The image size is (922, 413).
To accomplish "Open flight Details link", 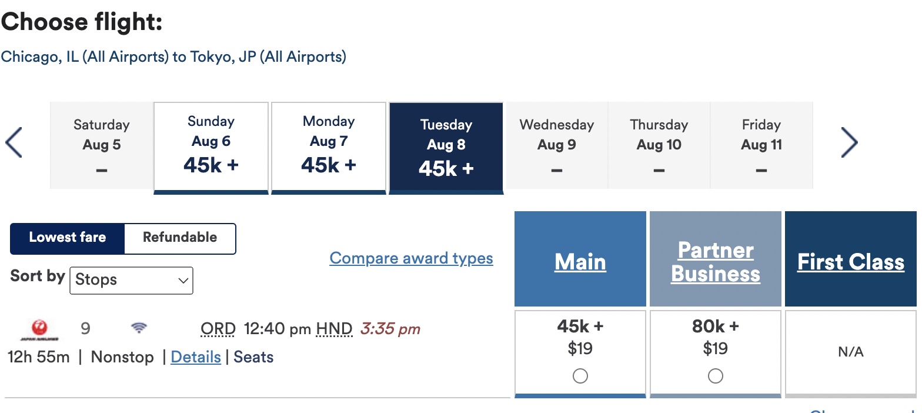I will (196, 357).
